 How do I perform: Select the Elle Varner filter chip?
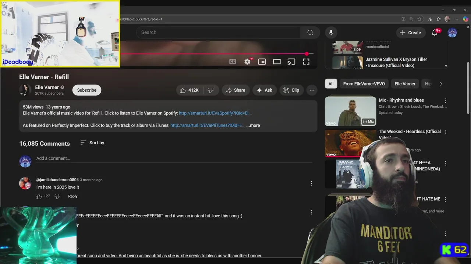coord(405,84)
